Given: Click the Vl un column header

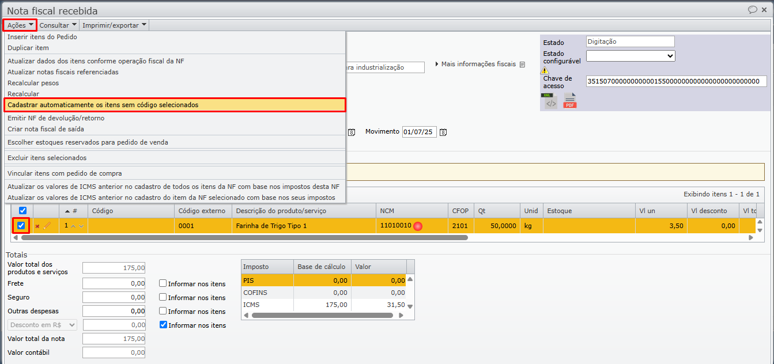Looking at the screenshot, I should pos(661,211).
